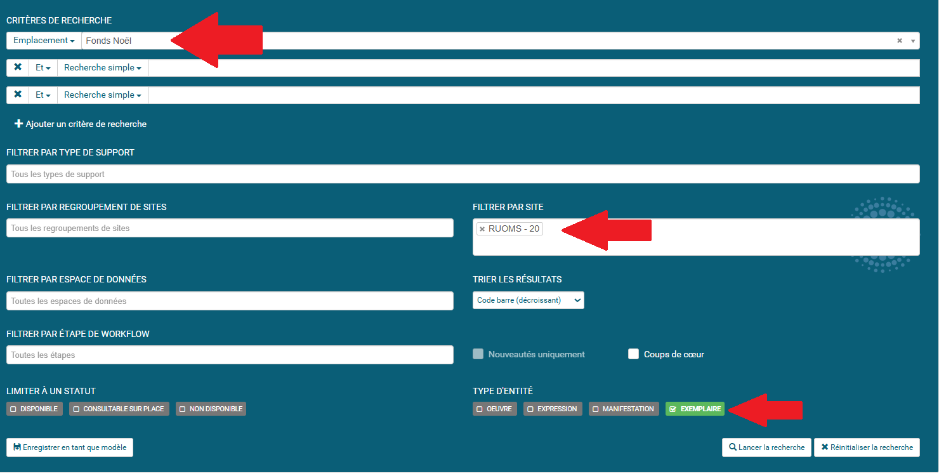Image resolution: width=939 pixels, height=476 pixels.
Task: Remove the second search criterion row
Action: pyautogui.click(x=18, y=67)
